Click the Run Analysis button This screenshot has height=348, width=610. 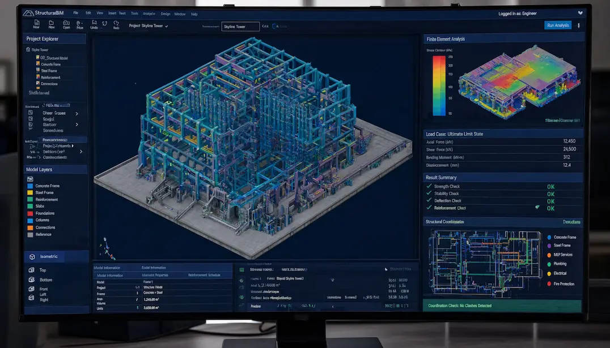click(x=558, y=25)
